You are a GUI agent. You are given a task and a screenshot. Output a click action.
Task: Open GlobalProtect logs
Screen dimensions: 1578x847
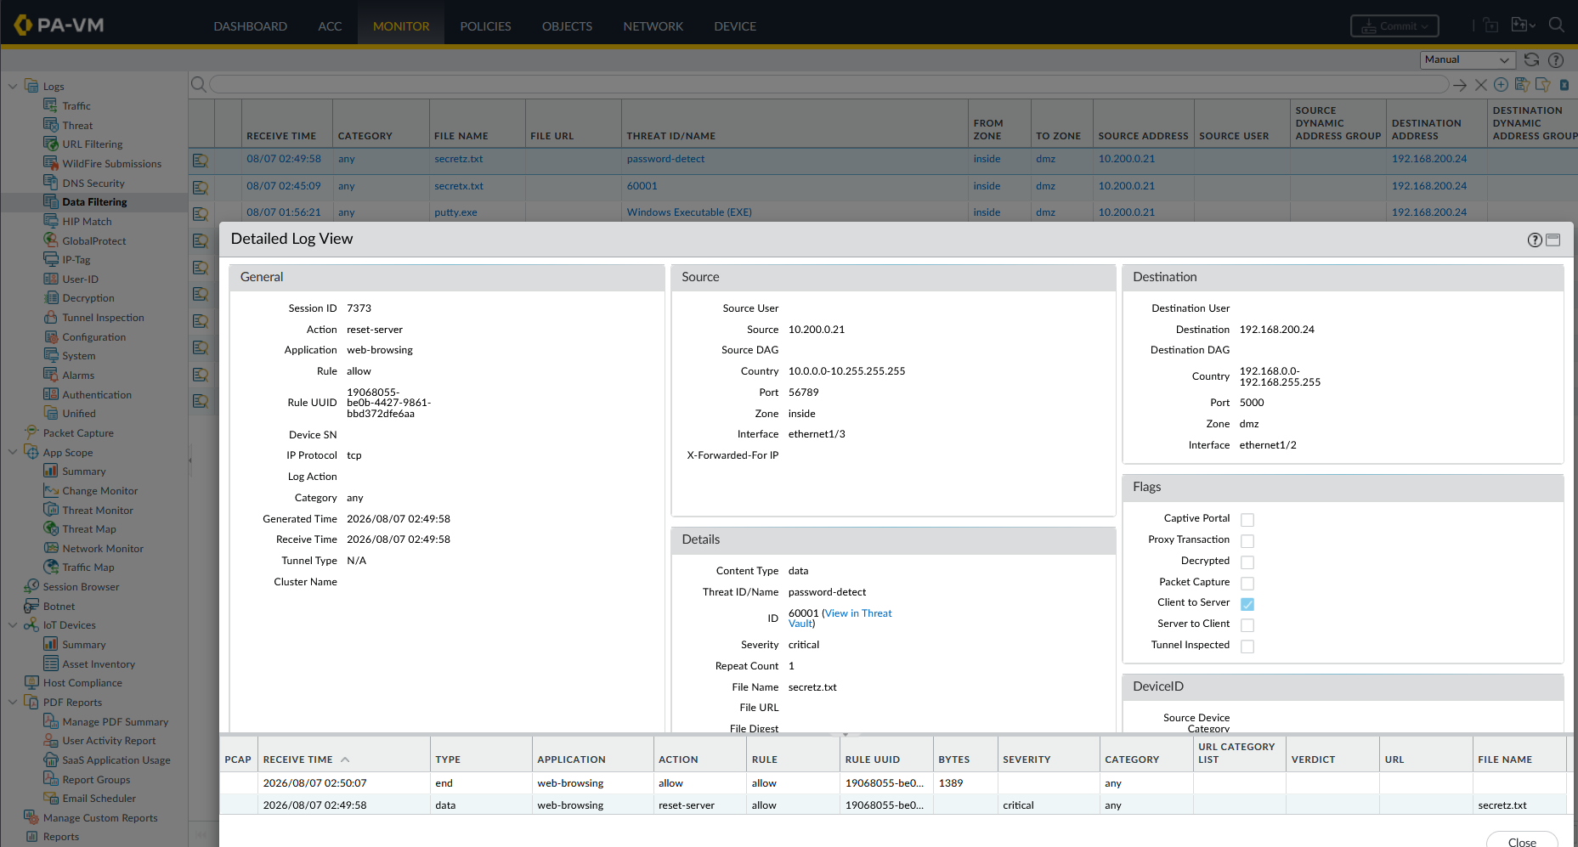(93, 241)
